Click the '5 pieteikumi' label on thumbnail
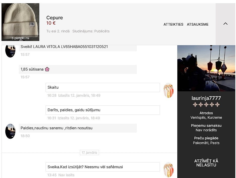Viewport: 236px width, 178px height. pyautogui.click(x=20, y=38)
